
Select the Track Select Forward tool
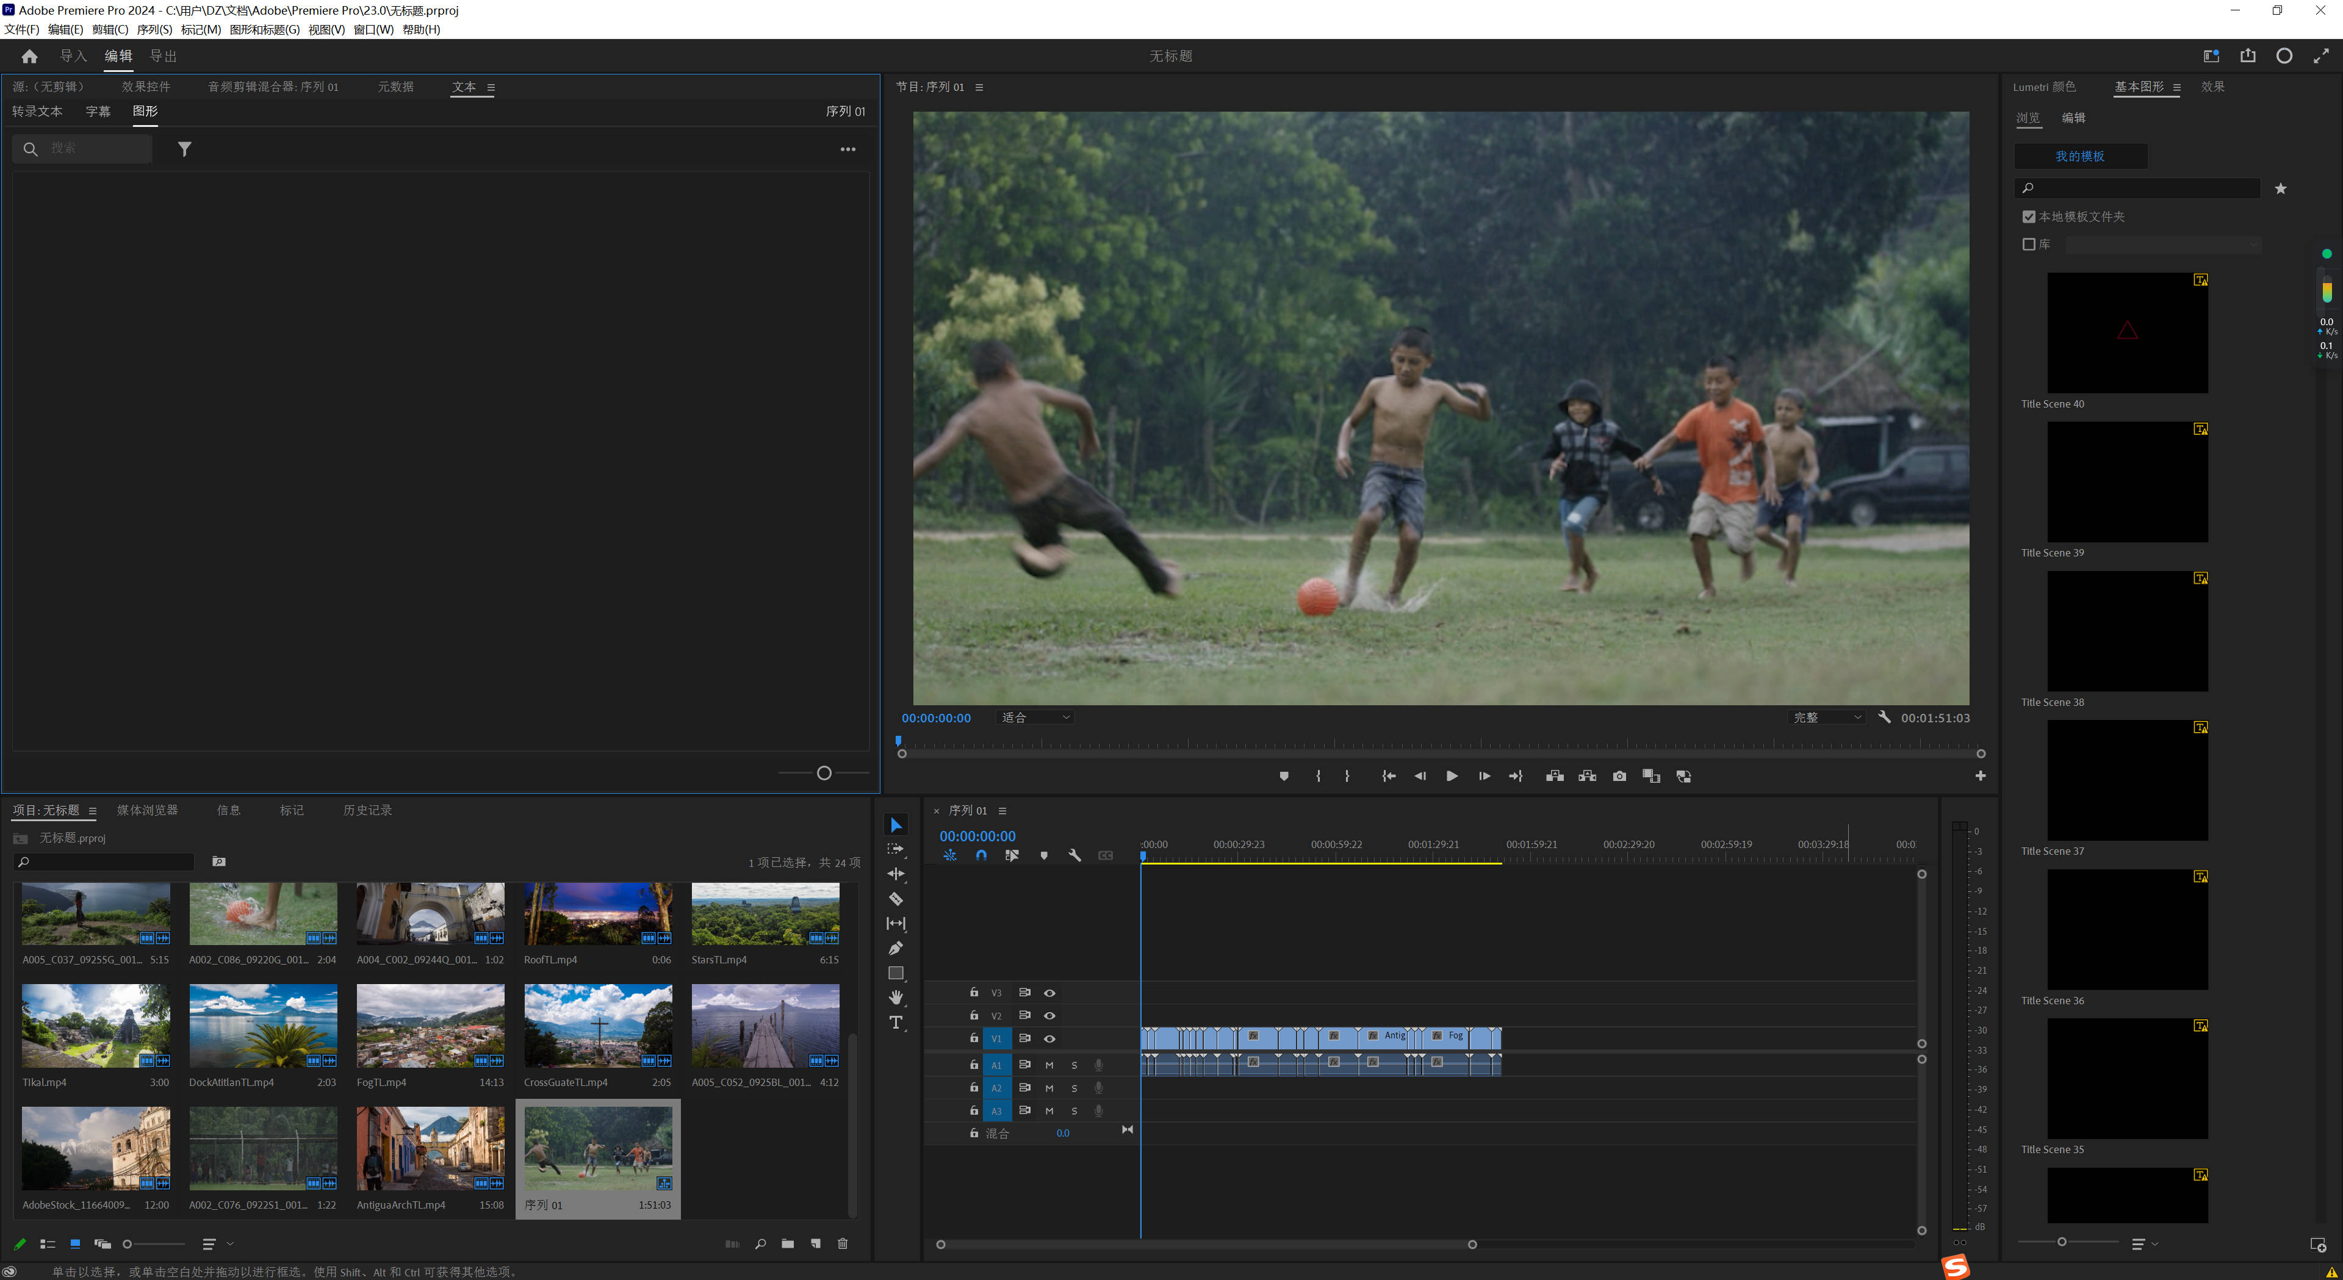[896, 849]
